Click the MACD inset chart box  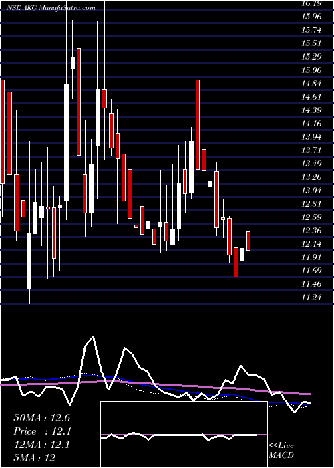(x=184, y=435)
